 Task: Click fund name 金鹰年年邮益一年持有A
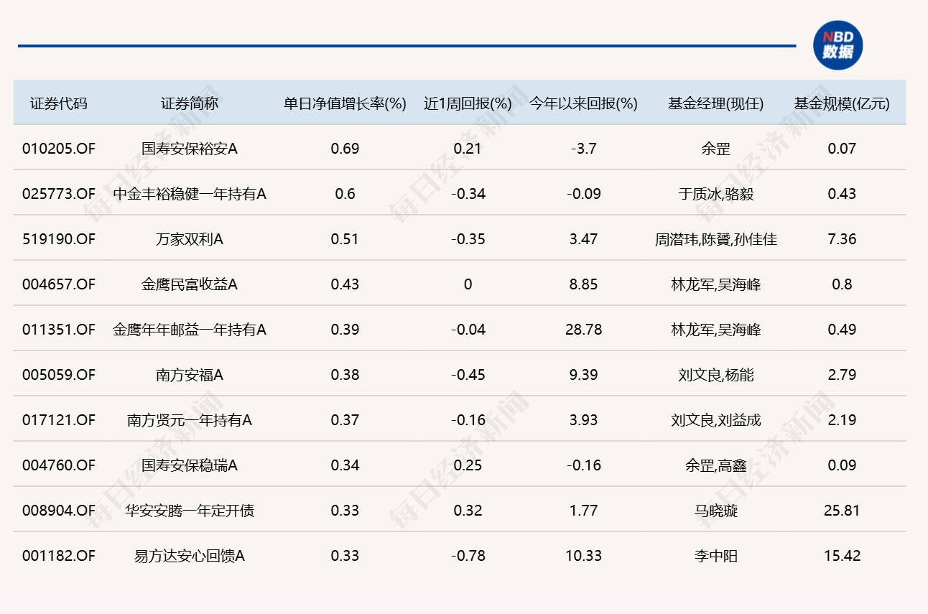pyautogui.click(x=190, y=330)
